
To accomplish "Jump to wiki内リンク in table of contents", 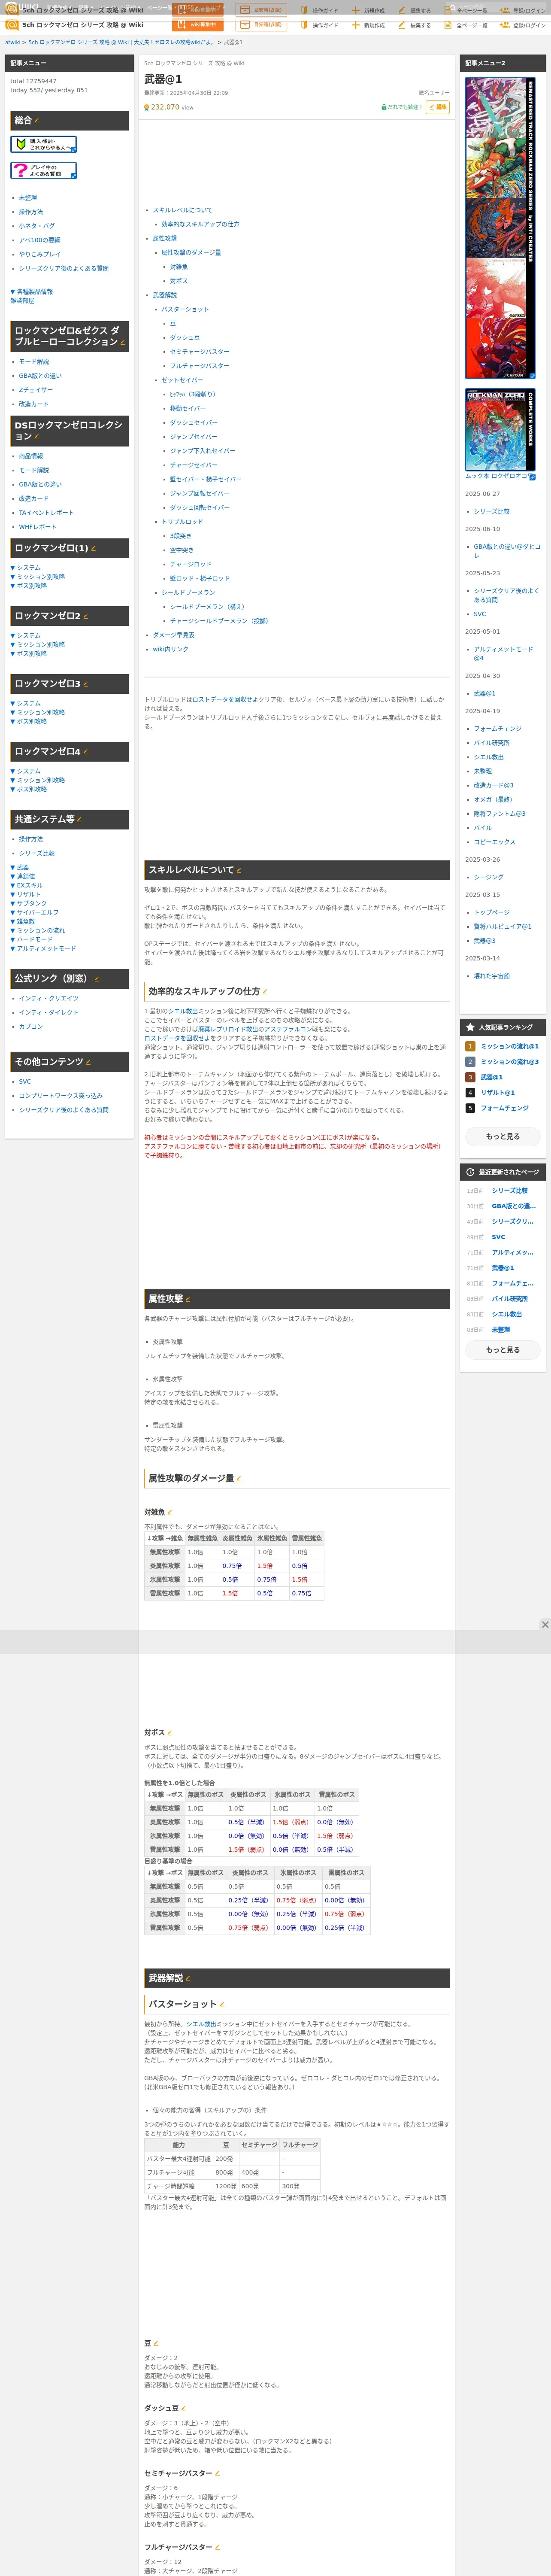I will pos(170,649).
